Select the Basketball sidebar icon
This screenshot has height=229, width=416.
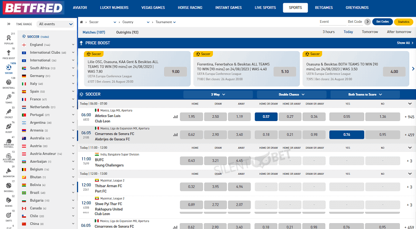(x=8, y=82)
